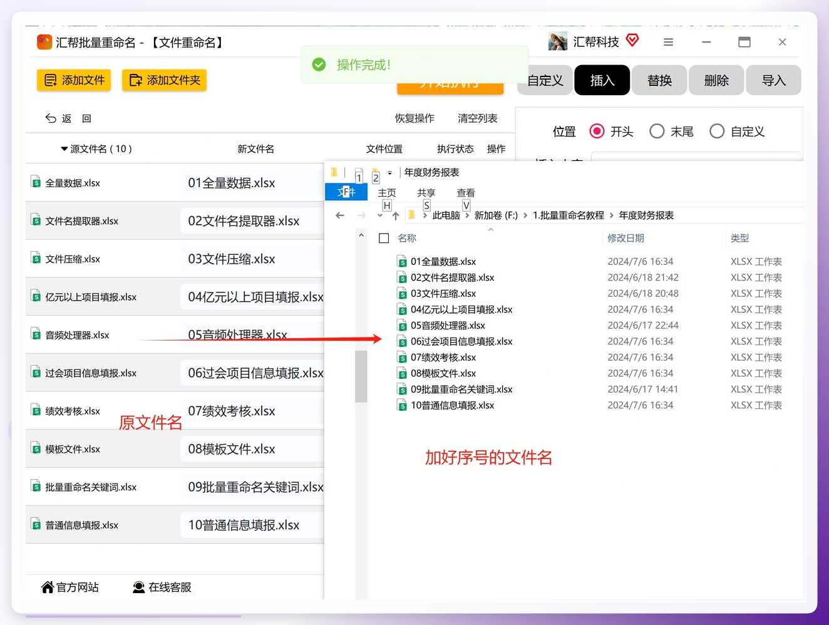
Task: Click file icon of 全量数据.xlsx source row
Action: pos(36,182)
